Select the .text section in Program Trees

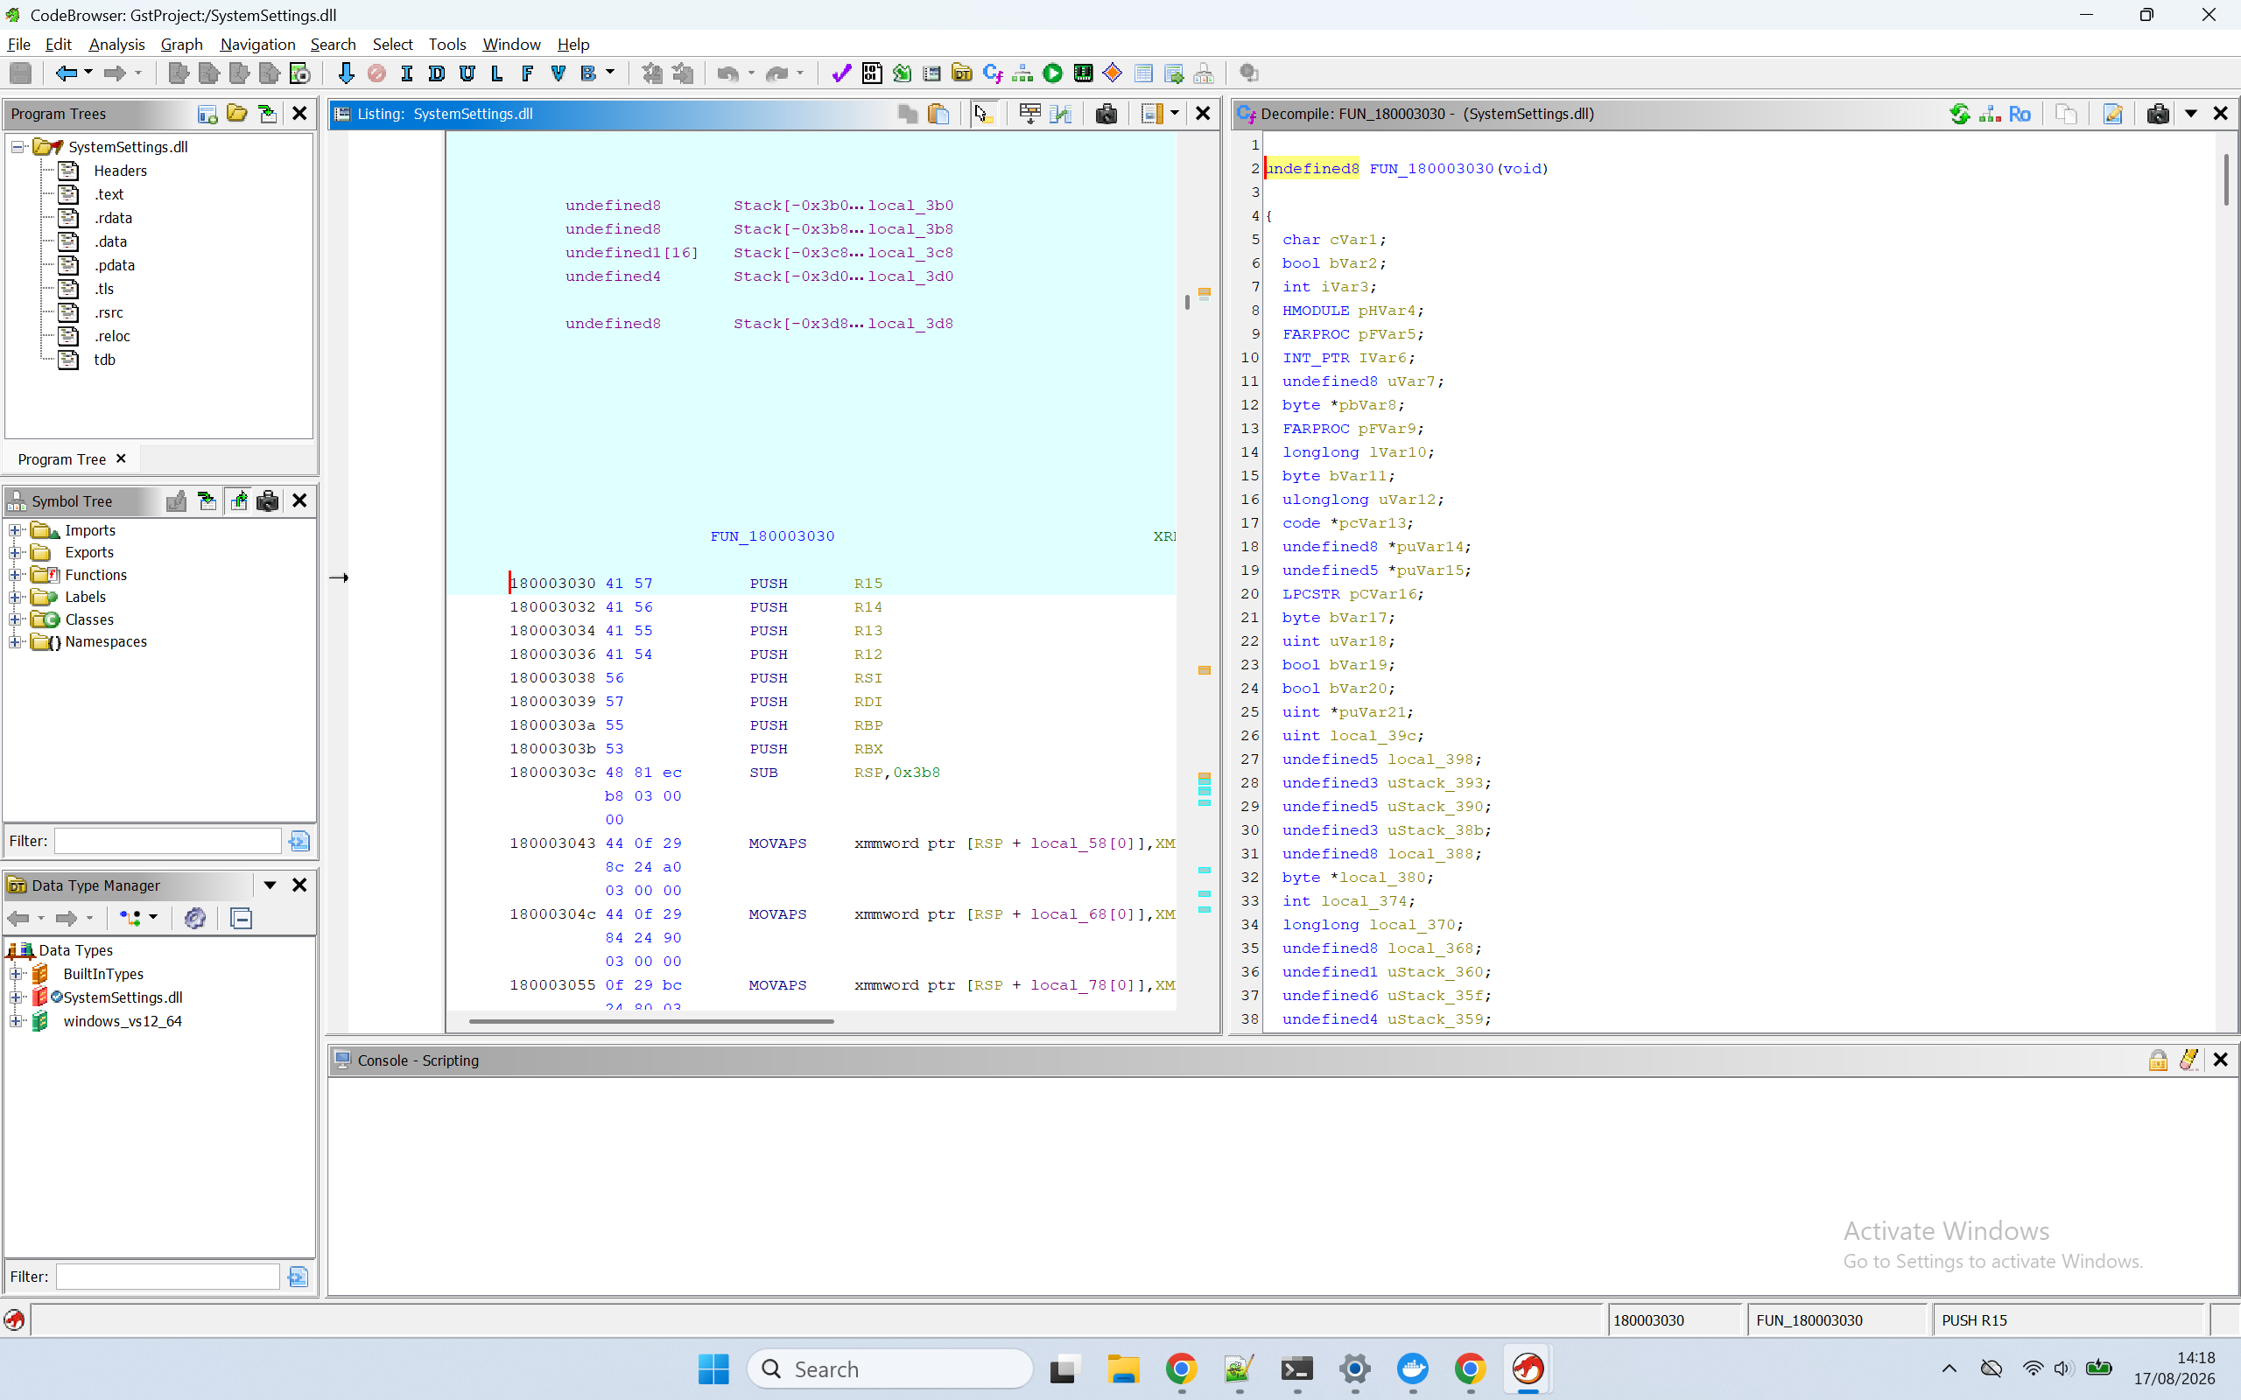click(109, 194)
